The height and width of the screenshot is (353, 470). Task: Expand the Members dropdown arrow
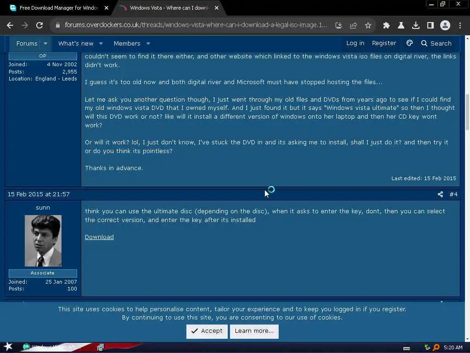click(x=148, y=44)
